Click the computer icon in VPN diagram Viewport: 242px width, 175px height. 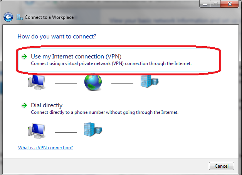pyautogui.click(x=37, y=82)
